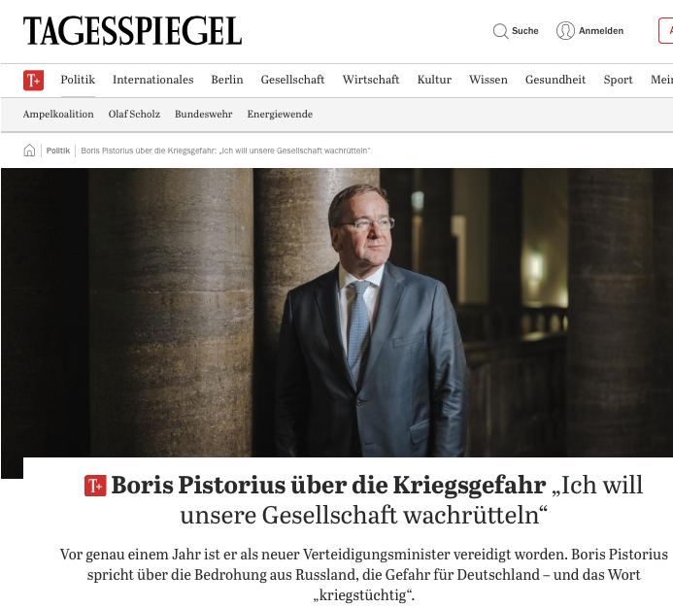
Task: Select the Berlin menu item
Action: click(227, 80)
